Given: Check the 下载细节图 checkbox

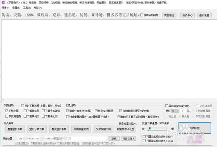Looking at the screenshot, I should pyautogui.click(x=25, y=111).
